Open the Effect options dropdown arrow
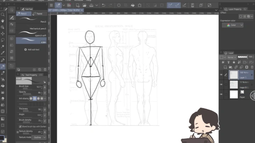 point(252,16)
